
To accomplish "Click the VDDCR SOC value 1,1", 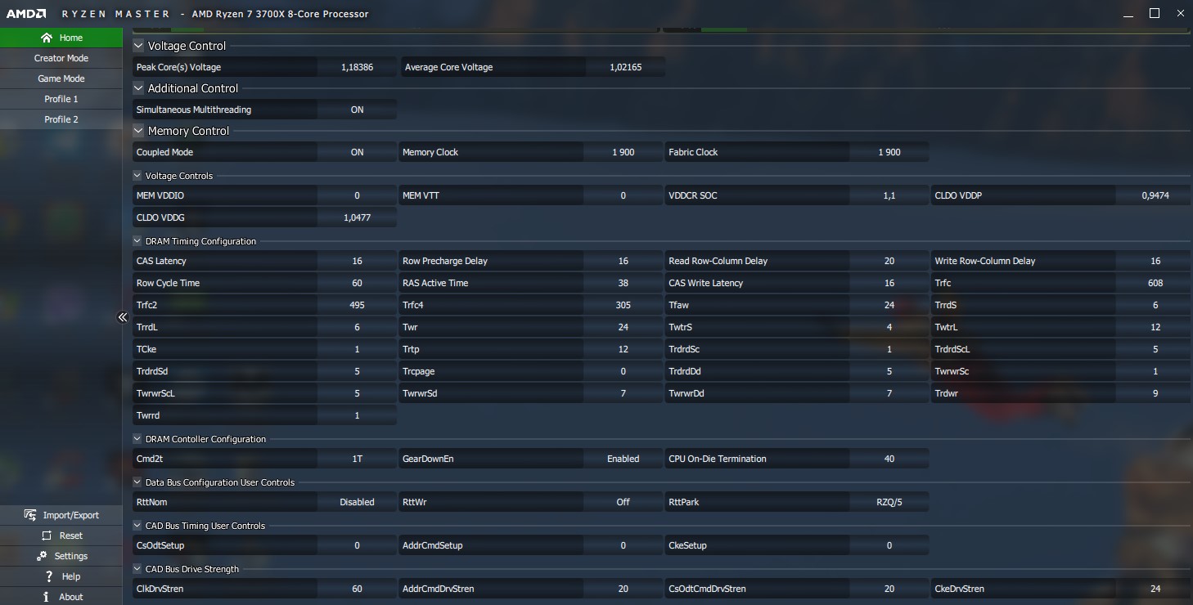I will click(889, 195).
